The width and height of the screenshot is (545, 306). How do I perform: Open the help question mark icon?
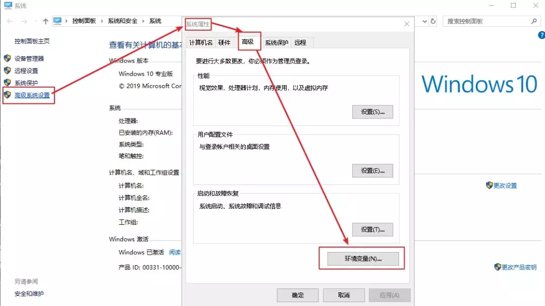[541, 35]
